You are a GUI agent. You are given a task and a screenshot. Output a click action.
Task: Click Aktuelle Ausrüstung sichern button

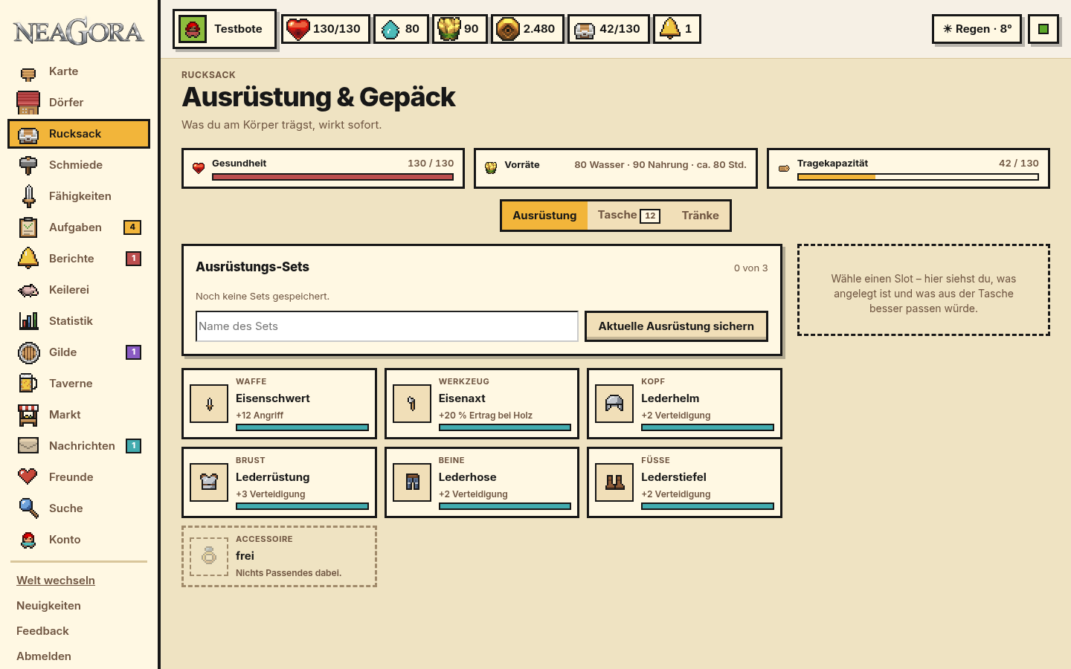click(x=676, y=326)
